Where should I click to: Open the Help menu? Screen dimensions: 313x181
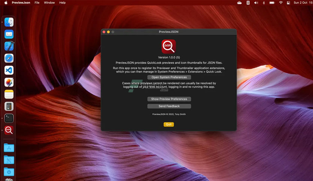pyautogui.click(x=62, y=3)
